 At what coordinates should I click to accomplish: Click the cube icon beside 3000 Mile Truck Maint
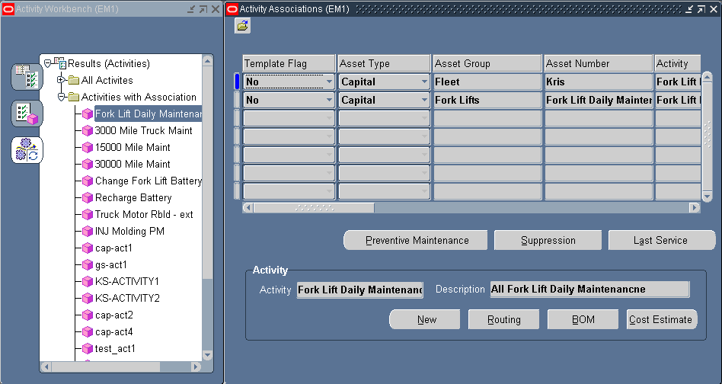(x=87, y=131)
